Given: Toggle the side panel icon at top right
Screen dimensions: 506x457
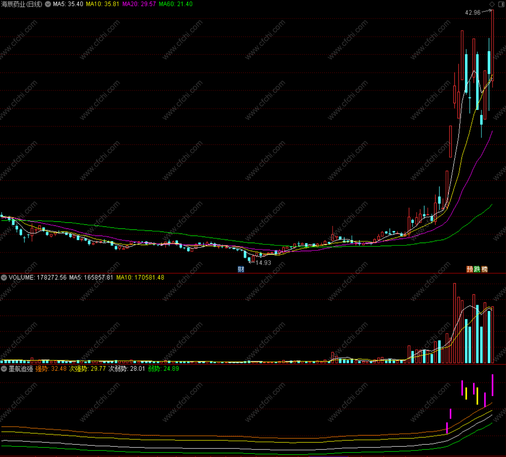Looking at the screenshot, I should [x=501, y=4].
